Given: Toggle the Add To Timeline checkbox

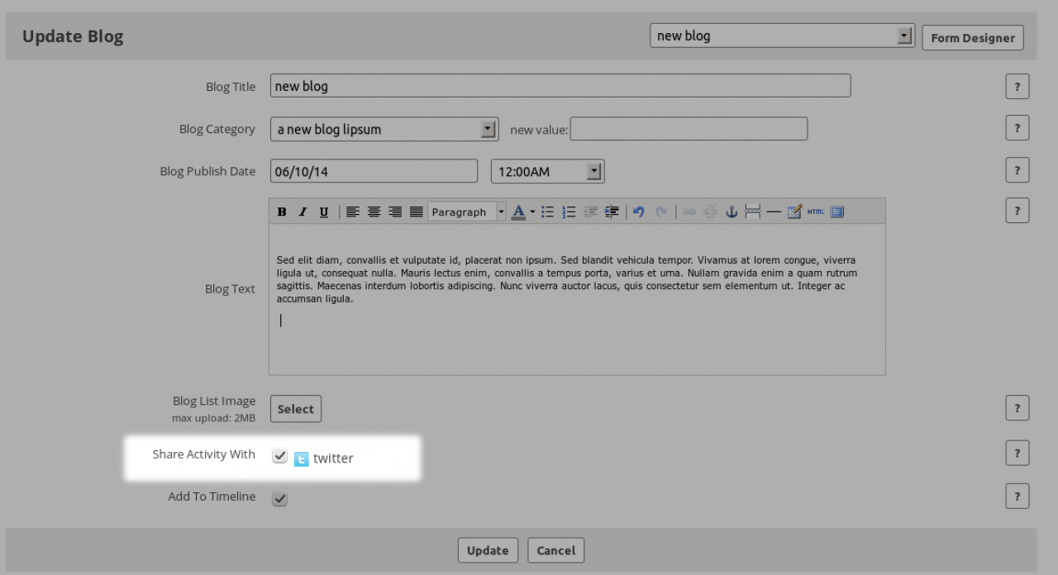Looking at the screenshot, I should tap(280, 498).
